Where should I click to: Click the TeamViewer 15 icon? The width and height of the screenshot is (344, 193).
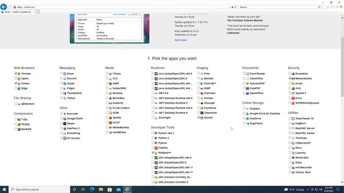pyautogui.click(x=293, y=118)
